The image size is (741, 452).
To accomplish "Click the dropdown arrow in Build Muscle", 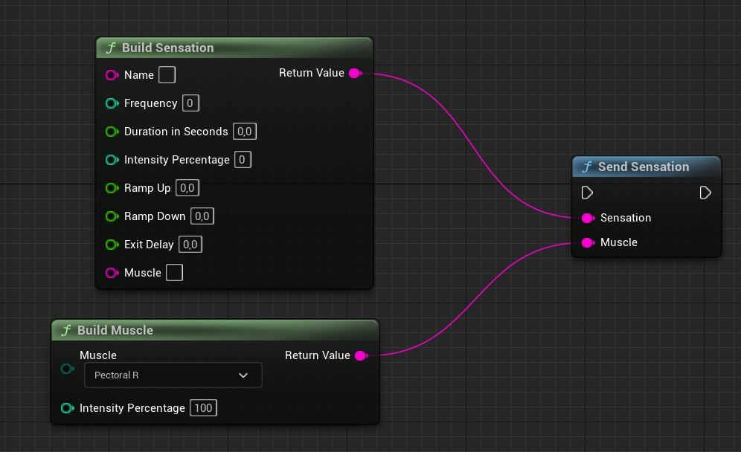I will tap(243, 375).
